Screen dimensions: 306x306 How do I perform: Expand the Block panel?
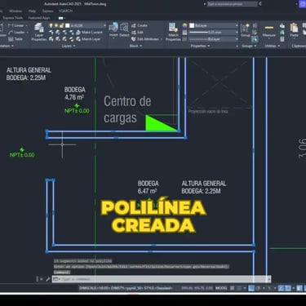pos(135,46)
